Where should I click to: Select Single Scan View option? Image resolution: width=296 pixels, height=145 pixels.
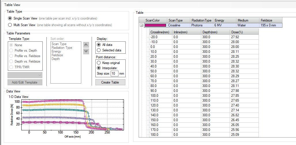10,18
